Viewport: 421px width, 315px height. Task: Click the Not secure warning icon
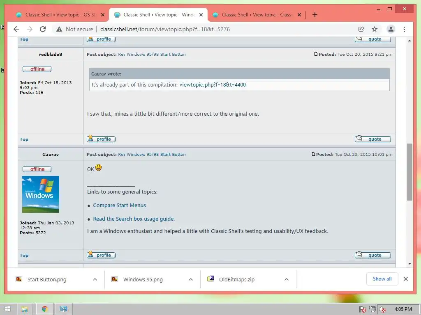(x=59, y=29)
